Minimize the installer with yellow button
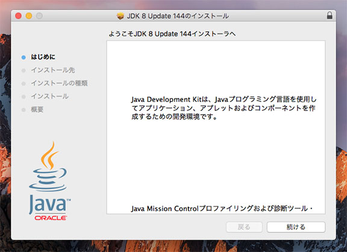Screen dimensions: 347x252 point(29,16)
